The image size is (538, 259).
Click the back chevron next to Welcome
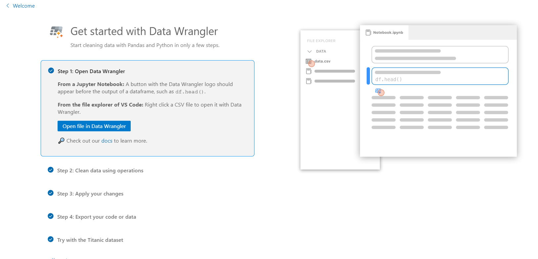8,5
